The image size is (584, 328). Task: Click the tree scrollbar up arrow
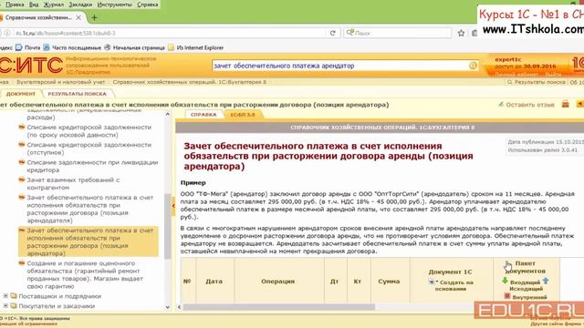click(168, 114)
